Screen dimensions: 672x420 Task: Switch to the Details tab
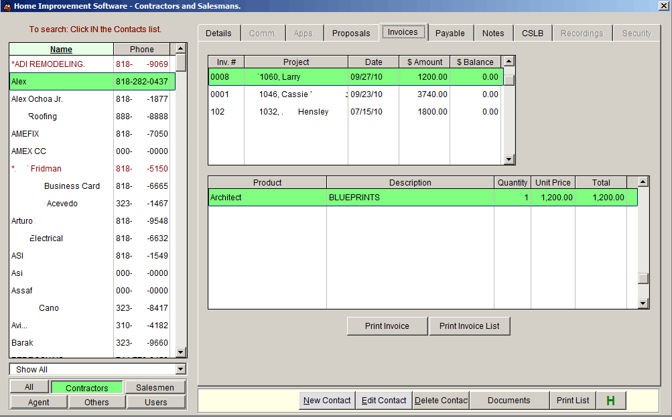[218, 33]
